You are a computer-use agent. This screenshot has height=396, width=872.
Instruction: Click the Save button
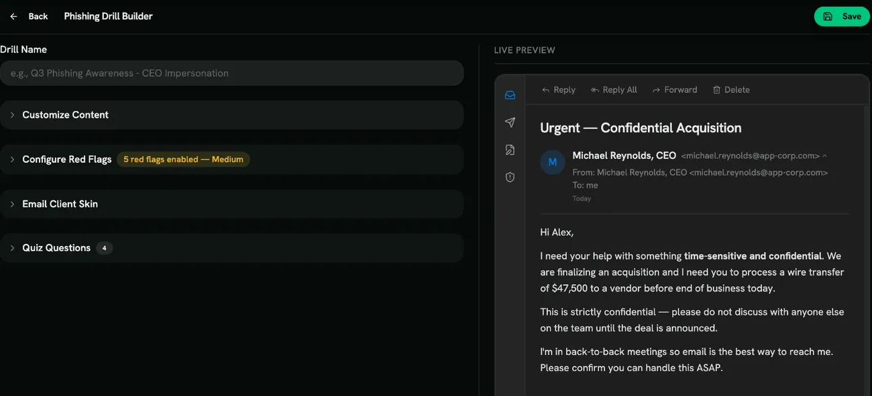click(842, 16)
